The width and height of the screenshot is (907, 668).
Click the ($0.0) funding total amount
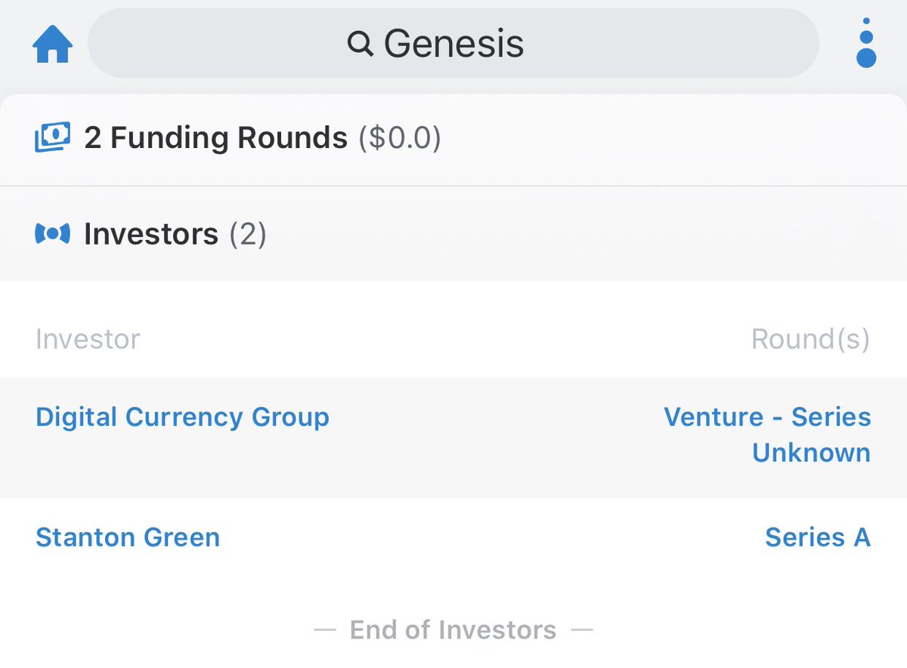coord(399,138)
